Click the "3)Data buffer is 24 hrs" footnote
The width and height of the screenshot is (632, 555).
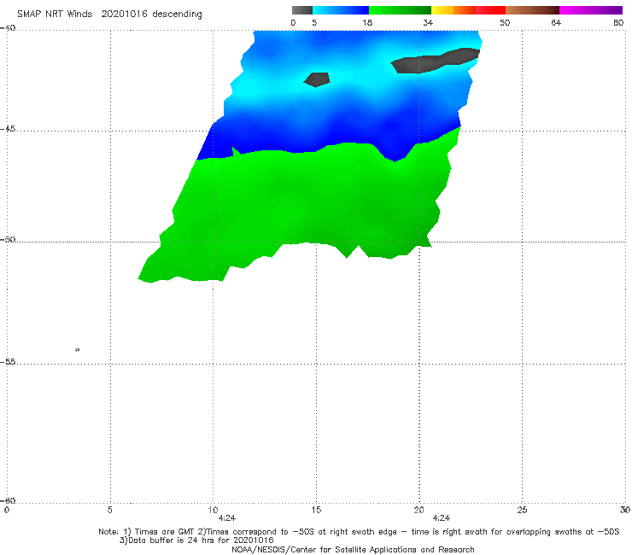pyautogui.click(x=196, y=540)
